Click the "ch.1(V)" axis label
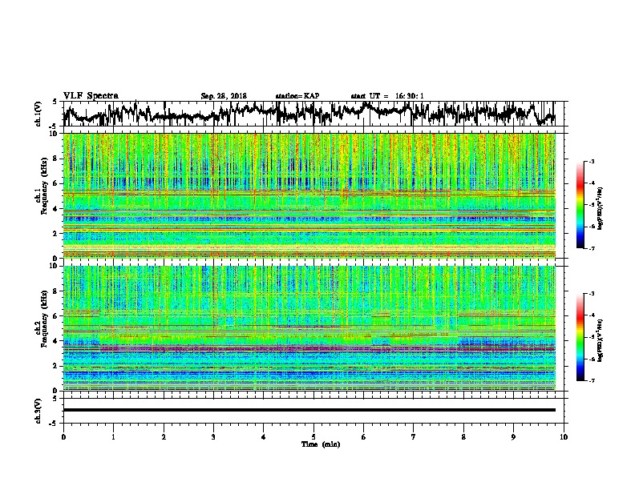 (x=38, y=114)
